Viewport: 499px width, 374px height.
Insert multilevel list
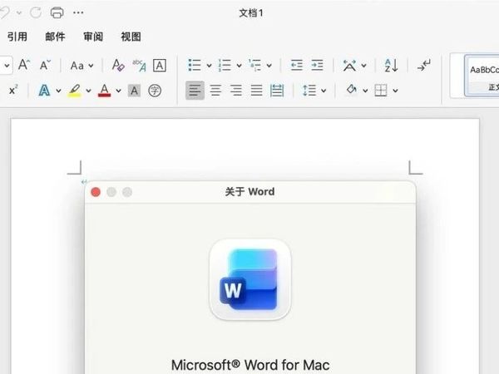click(254, 65)
